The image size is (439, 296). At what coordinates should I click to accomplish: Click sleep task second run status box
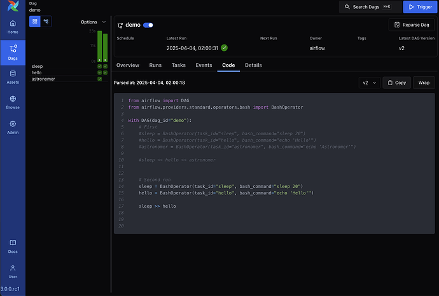point(105,66)
